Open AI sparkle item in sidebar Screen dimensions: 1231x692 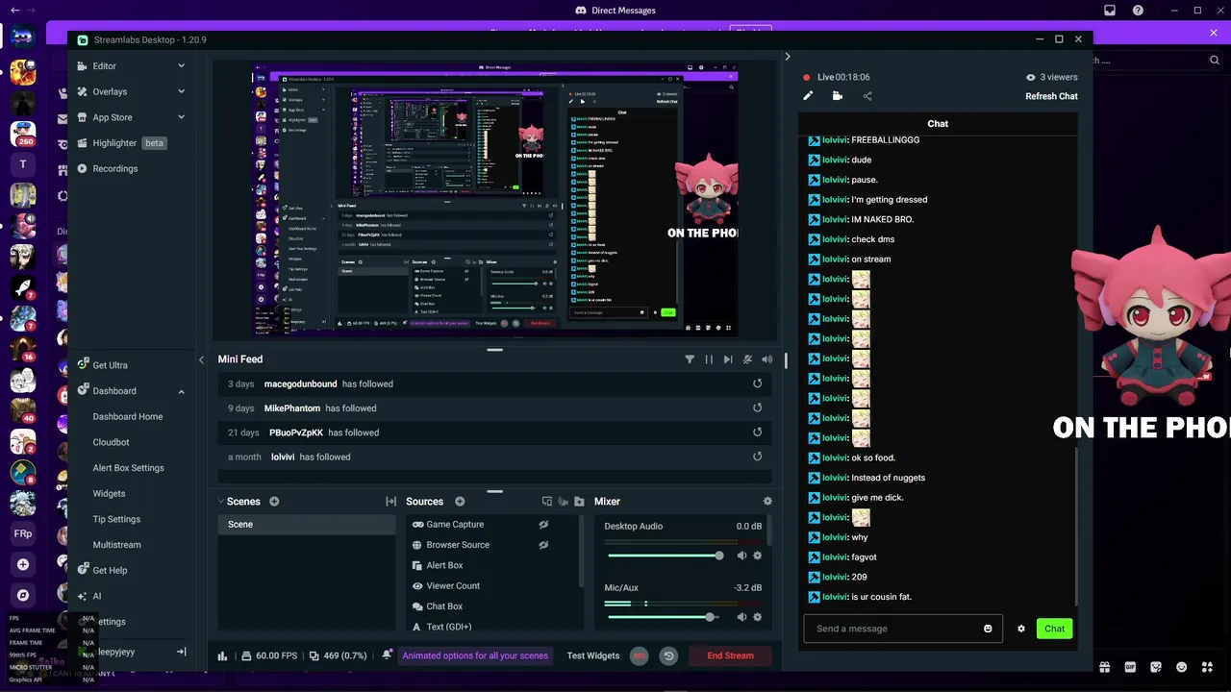96,596
